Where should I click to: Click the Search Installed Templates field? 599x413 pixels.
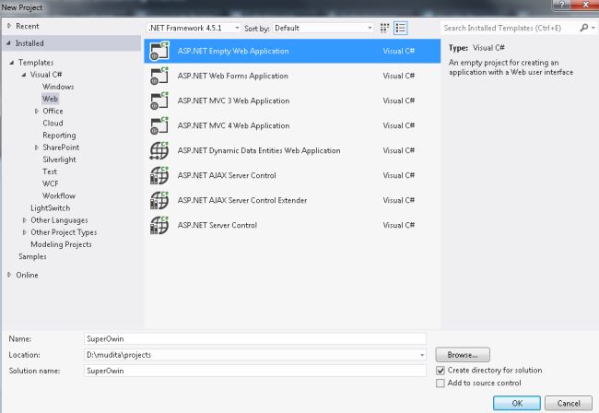[x=509, y=28]
